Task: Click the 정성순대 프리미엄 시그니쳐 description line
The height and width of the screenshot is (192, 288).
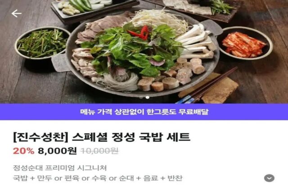Action: [60, 168]
